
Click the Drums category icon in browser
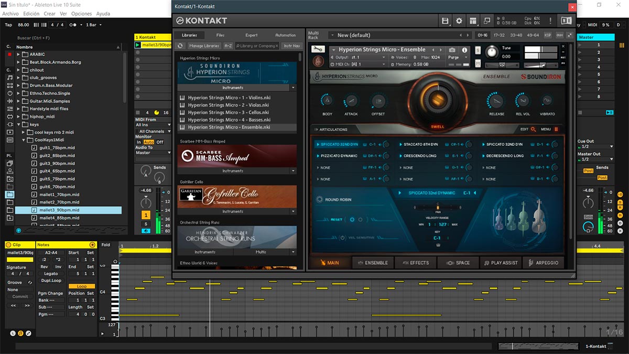pos(10,85)
